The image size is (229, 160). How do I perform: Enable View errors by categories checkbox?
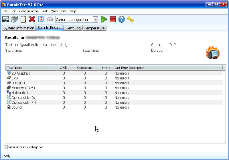tap(6, 147)
